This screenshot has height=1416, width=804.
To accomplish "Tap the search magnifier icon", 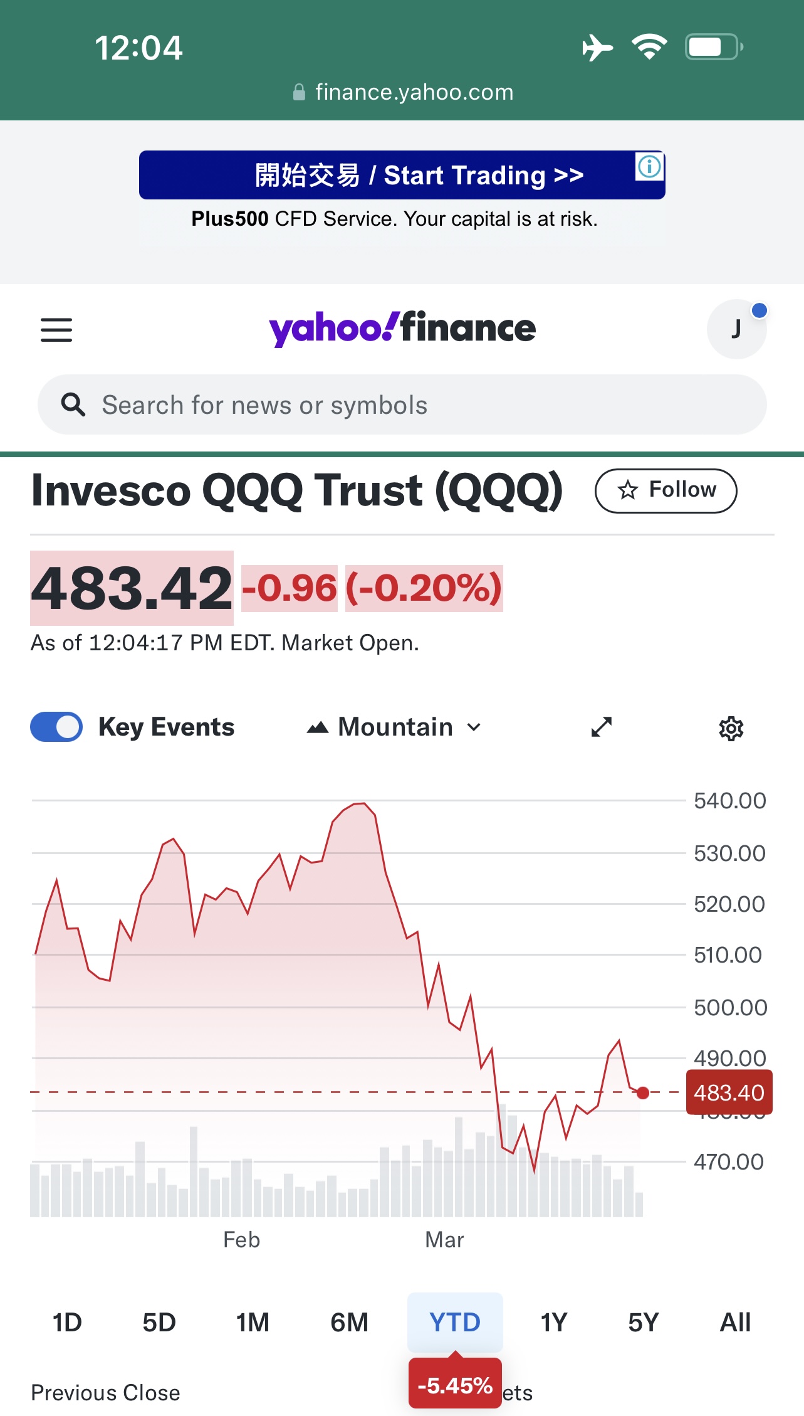I will click(73, 405).
